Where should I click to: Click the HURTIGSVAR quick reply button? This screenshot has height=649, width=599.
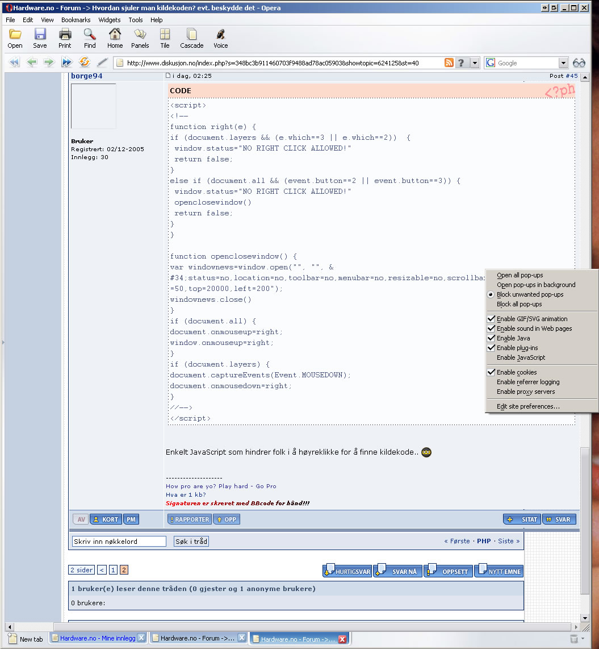tap(347, 571)
